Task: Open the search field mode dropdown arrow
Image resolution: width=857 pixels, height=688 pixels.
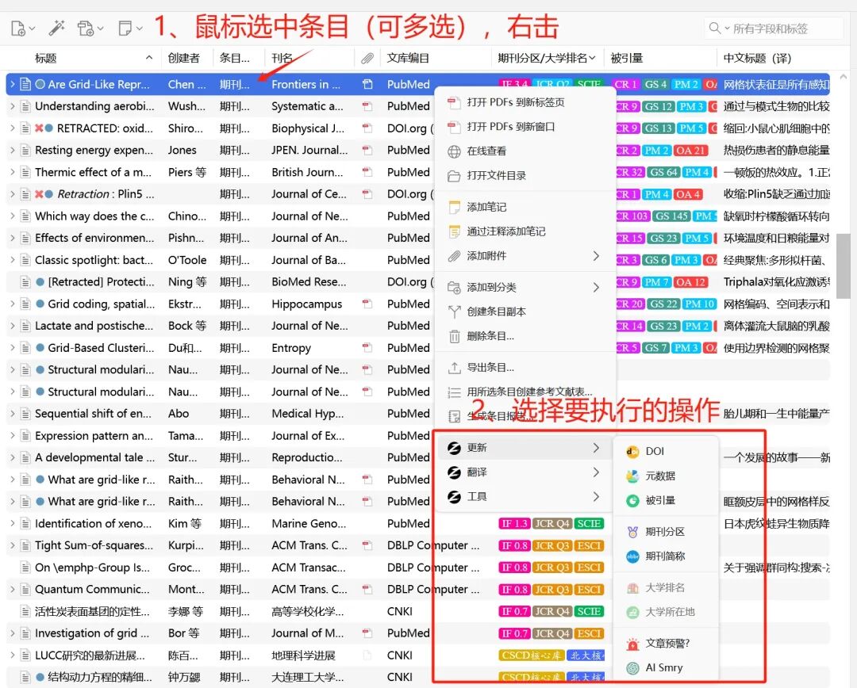Action: 727,29
